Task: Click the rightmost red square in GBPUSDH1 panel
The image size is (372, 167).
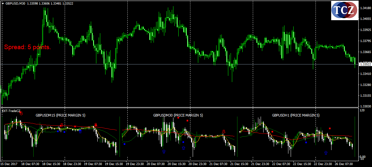Action: [x=330, y=128]
